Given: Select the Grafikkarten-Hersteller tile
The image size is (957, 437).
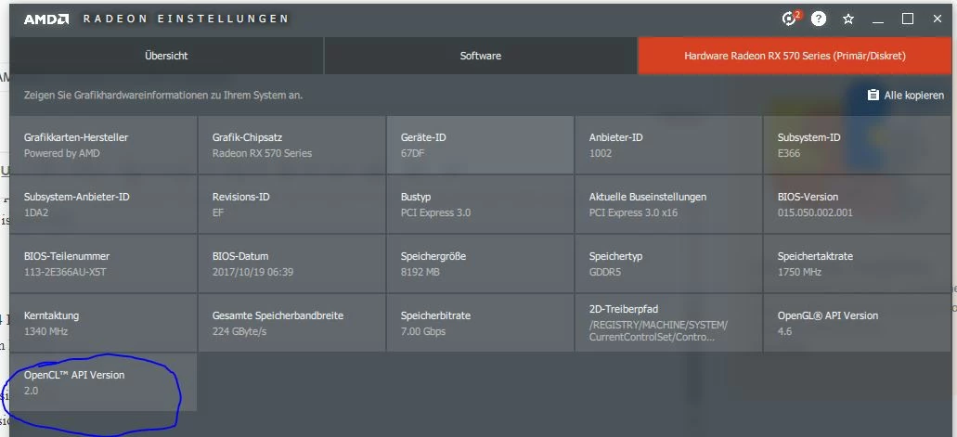Looking at the screenshot, I should [104, 145].
